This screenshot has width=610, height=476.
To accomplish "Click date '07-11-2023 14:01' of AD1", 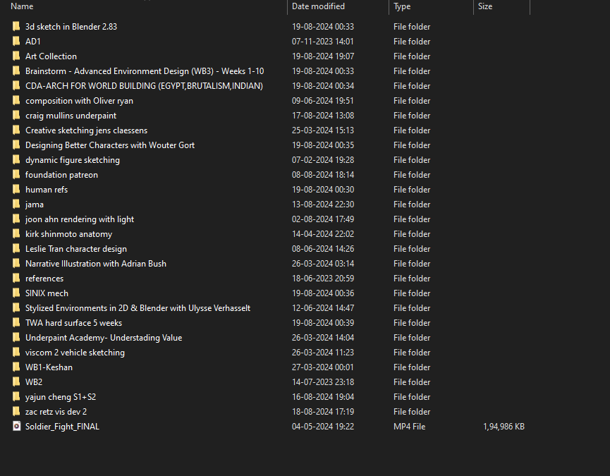I will (x=323, y=41).
